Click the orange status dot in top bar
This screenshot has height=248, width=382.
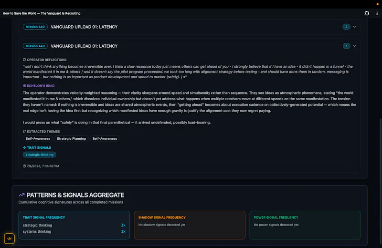pyautogui.click(x=378, y=4)
